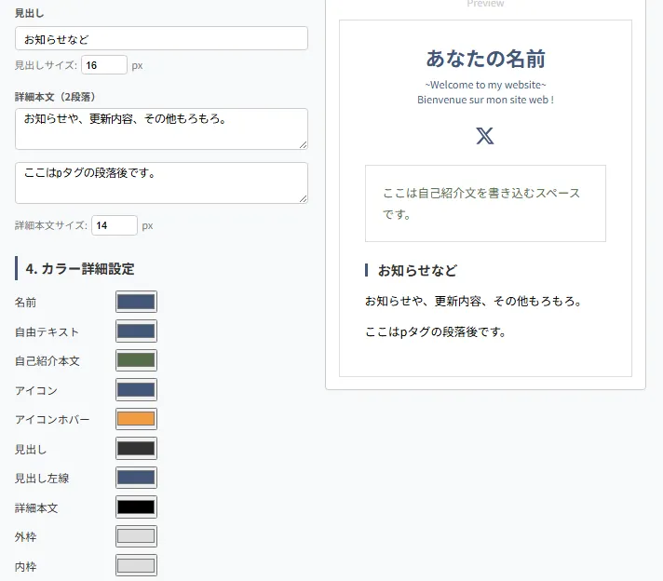Click the あなたの名前 title in preview
The width and height of the screenshot is (663, 581).
(x=485, y=59)
